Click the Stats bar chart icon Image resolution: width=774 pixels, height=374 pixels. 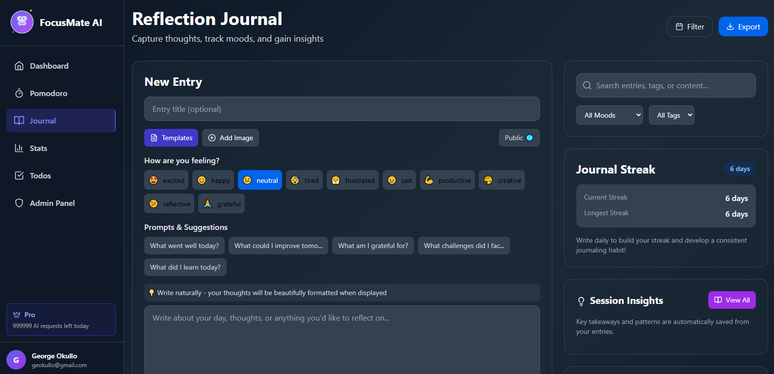pos(19,148)
